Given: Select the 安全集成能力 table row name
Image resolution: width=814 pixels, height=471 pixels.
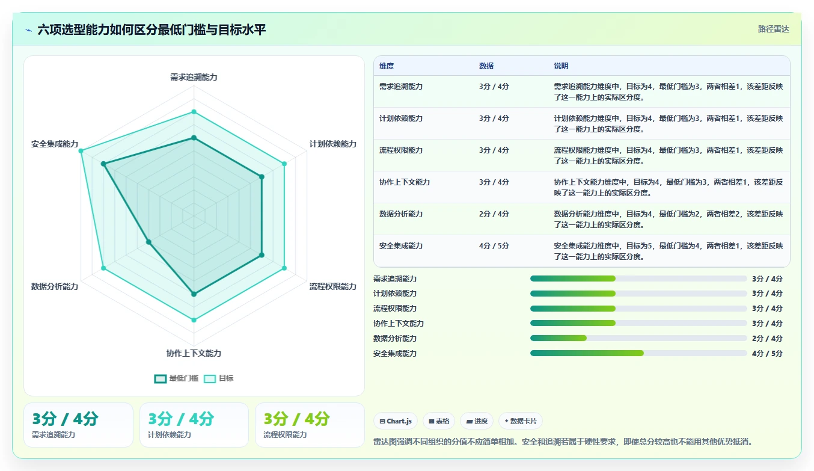Looking at the screenshot, I should 401,246.
